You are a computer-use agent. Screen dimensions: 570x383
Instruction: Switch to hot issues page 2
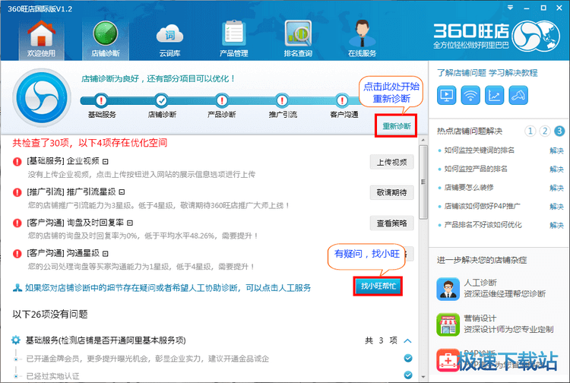pos(545,131)
